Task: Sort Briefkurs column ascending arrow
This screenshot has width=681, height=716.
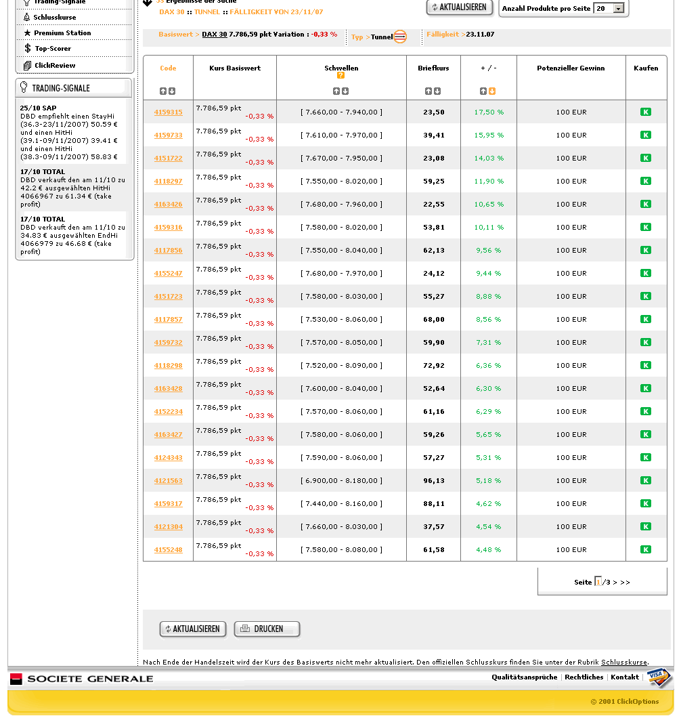Action: [428, 91]
